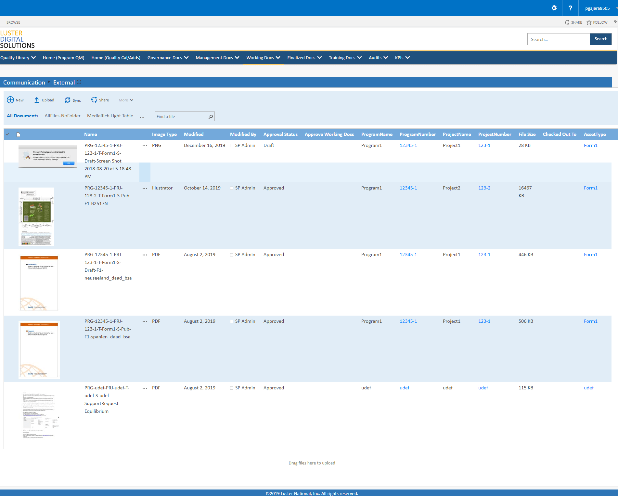Sort by the Name column header
Screen dimensions: 618x496
(x=91, y=134)
